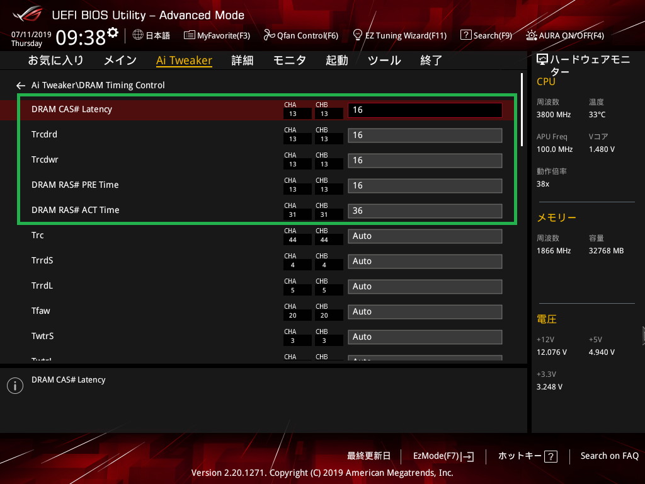Image resolution: width=645 pixels, height=484 pixels.
Task: Click Trc CHA value 44
Action: pos(292,240)
